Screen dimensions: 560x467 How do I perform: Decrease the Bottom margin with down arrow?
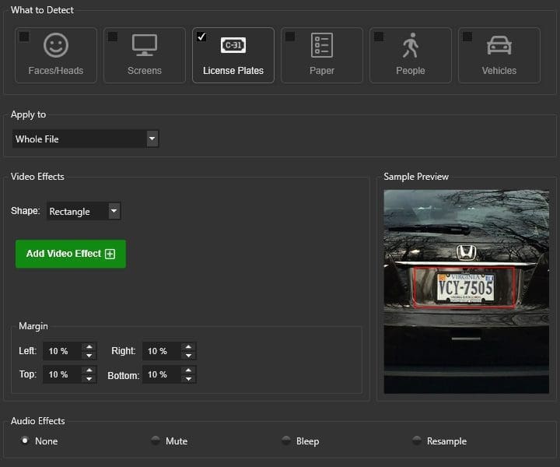point(188,379)
